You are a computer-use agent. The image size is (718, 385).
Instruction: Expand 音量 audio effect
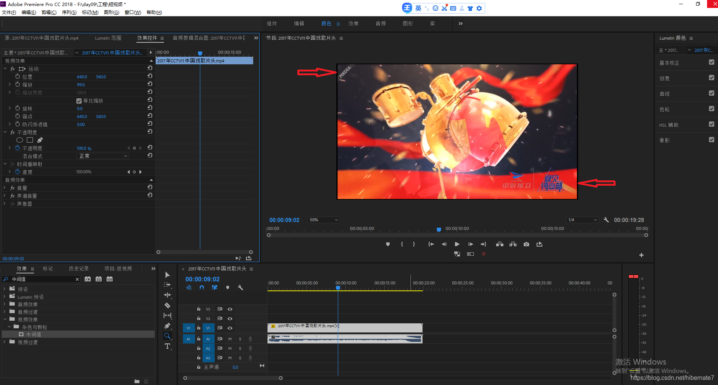[x=5, y=188]
